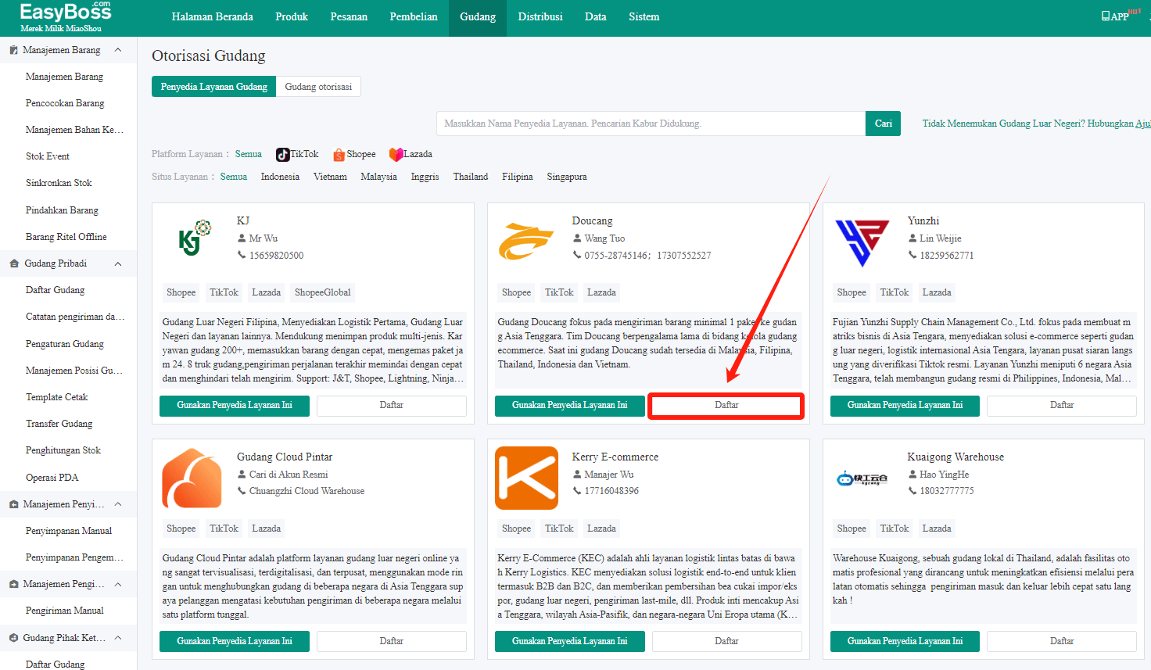
Task: Open the Distribusi menu
Action: (x=540, y=16)
